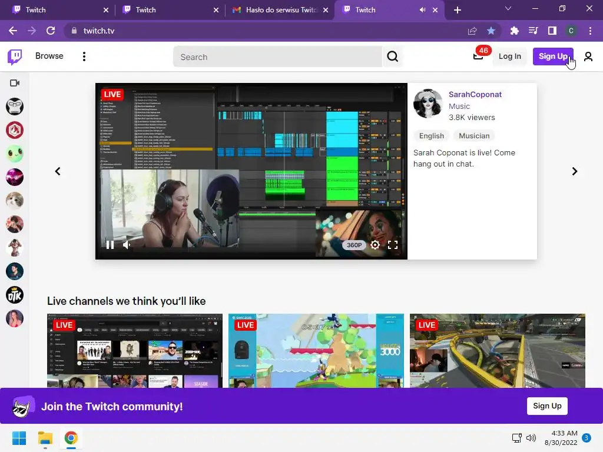The height and width of the screenshot is (452, 603).
Task: Open SarahCoponat's profile picture
Action: [x=428, y=104]
